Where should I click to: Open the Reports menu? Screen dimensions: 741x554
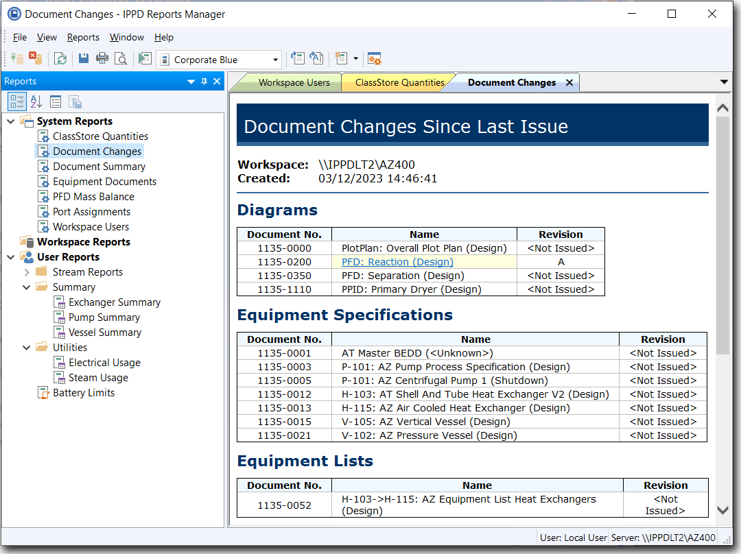(x=83, y=37)
